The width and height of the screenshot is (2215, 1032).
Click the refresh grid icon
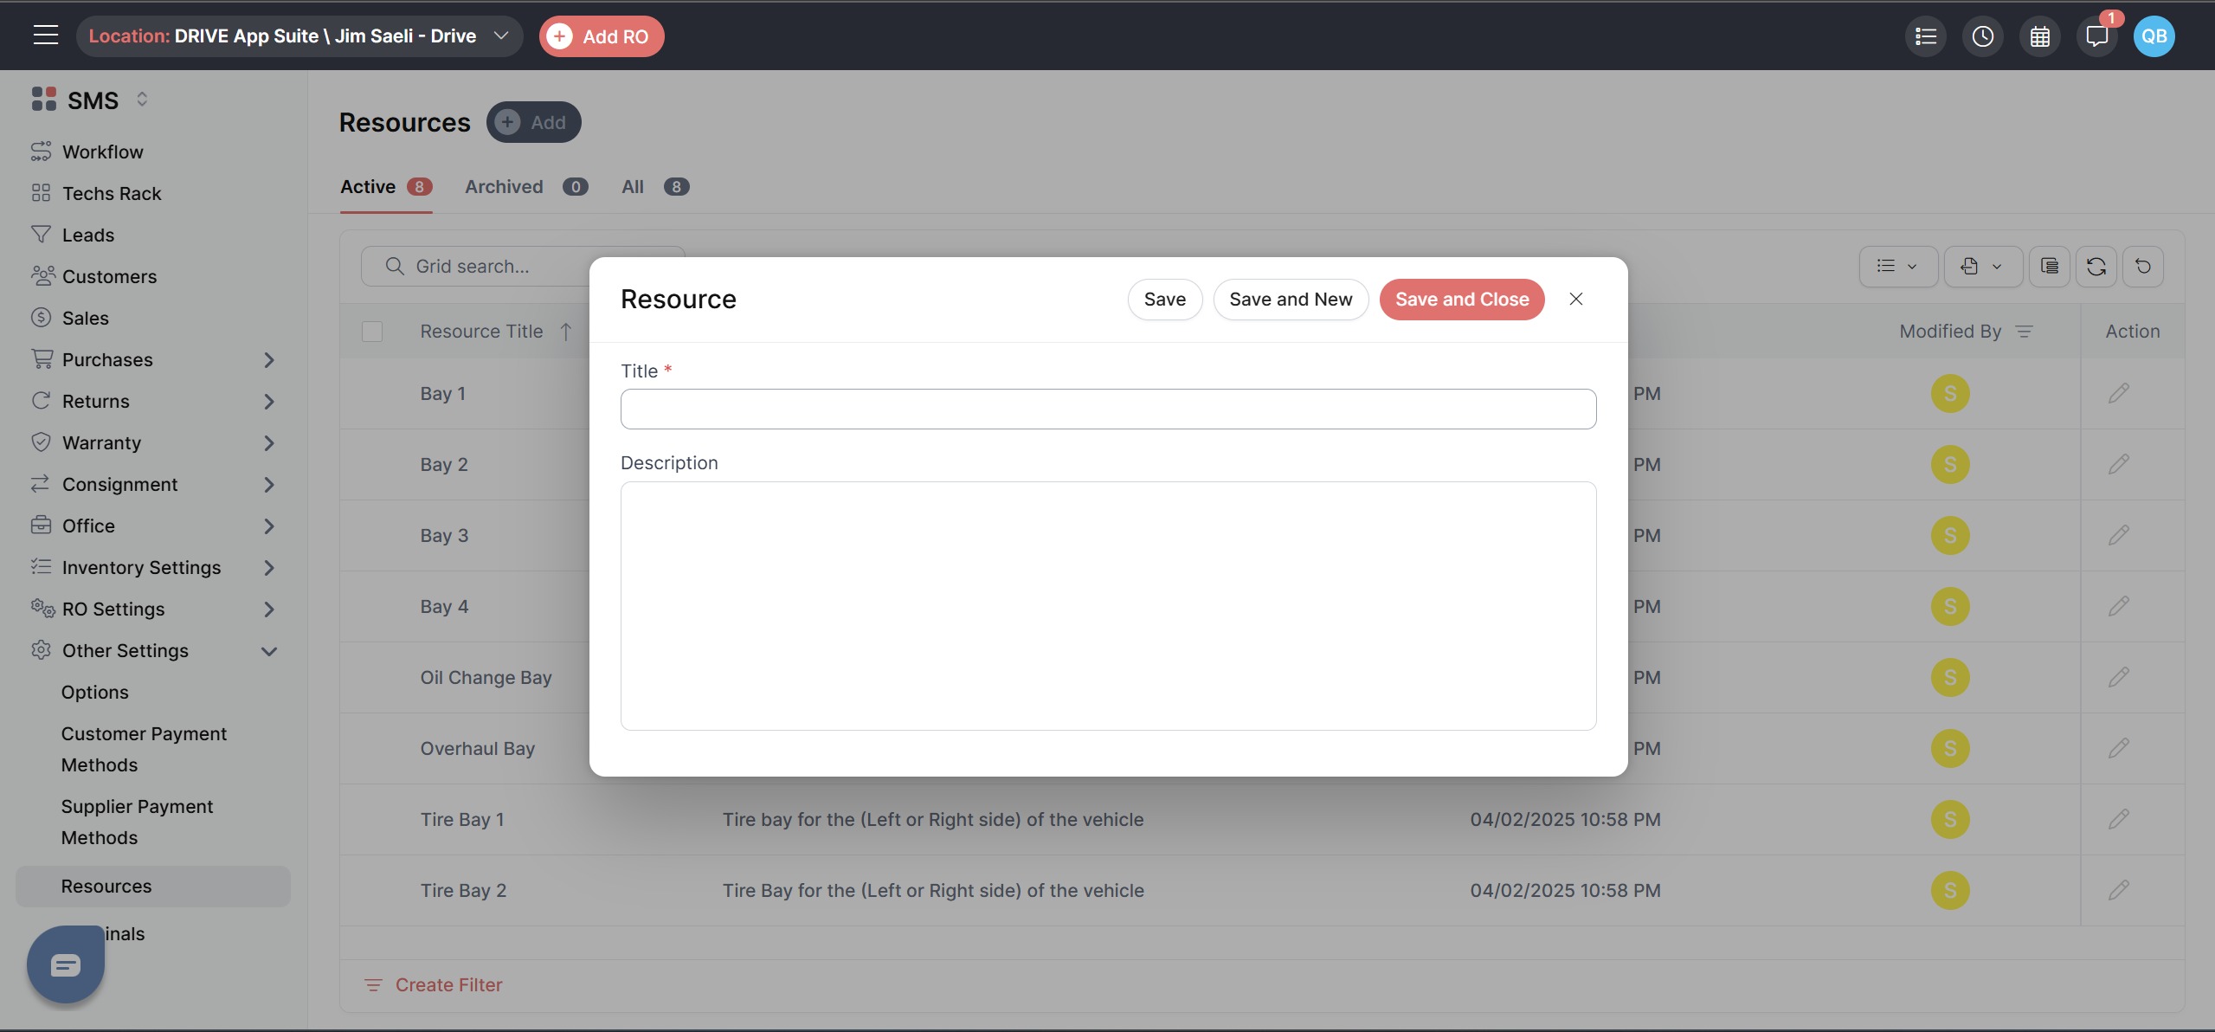pos(2096,267)
